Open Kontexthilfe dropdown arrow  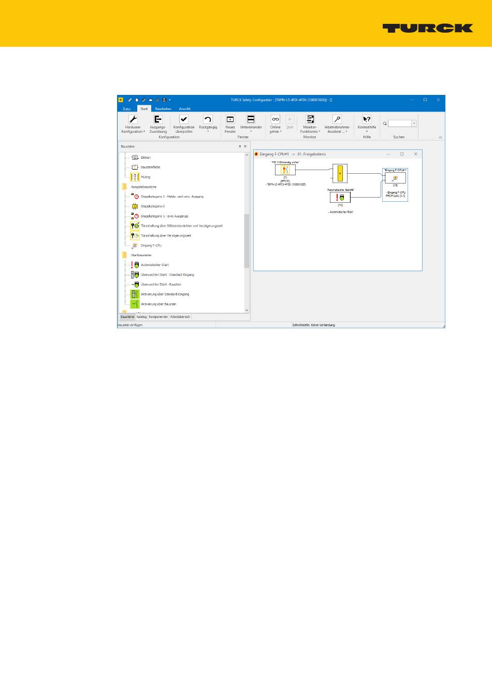(367, 132)
